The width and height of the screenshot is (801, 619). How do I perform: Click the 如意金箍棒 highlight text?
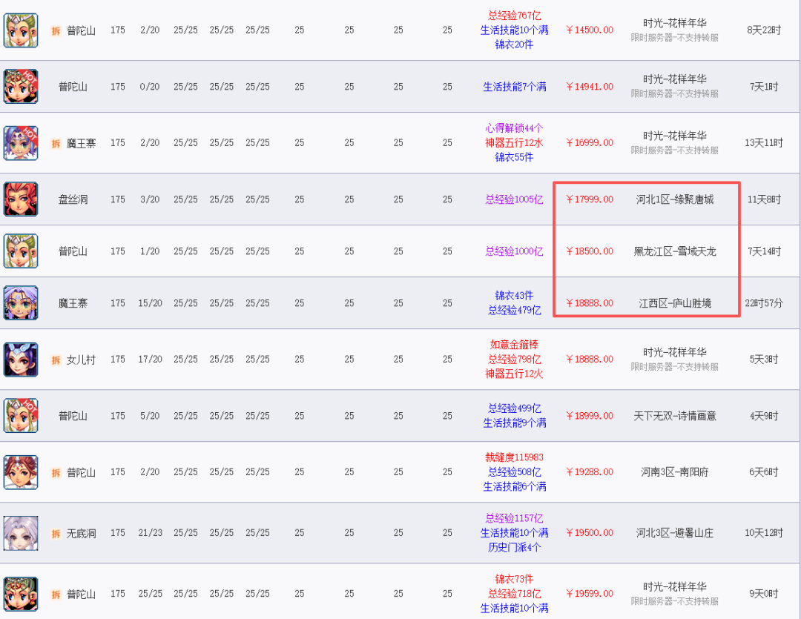tap(514, 345)
